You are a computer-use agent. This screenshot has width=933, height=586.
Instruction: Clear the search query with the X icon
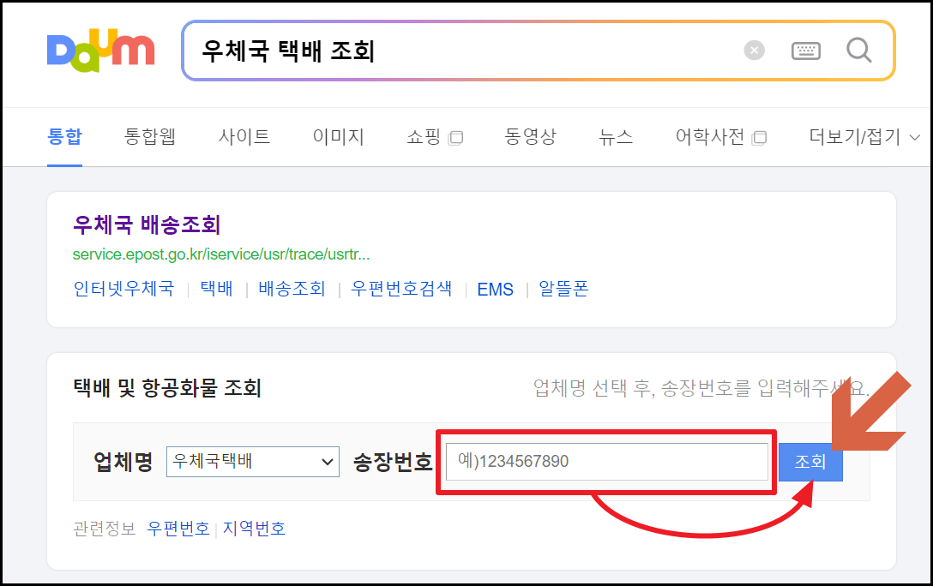[x=753, y=50]
